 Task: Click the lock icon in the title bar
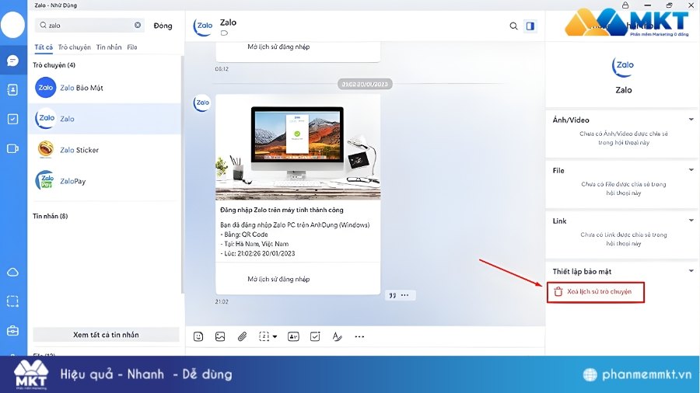[625, 5]
